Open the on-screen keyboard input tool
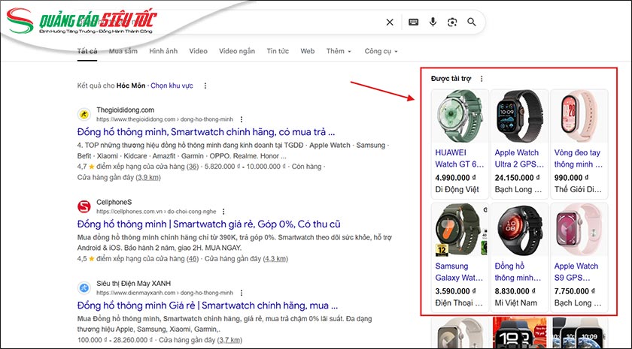 pyautogui.click(x=413, y=23)
